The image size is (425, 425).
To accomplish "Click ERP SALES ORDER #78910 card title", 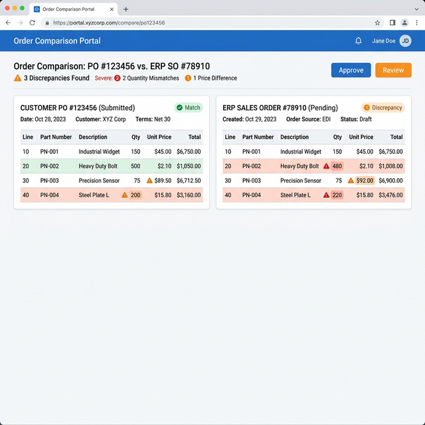I will 280,108.
